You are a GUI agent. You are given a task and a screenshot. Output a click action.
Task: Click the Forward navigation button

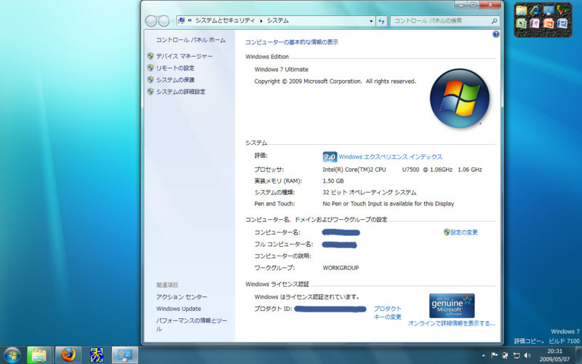pos(164,21)
